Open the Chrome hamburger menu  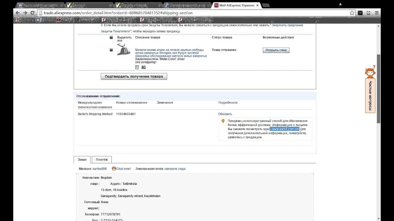(377, 13)
